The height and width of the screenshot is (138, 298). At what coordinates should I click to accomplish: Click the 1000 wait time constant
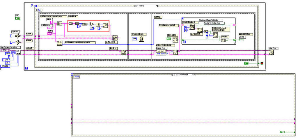coord(135,39)
